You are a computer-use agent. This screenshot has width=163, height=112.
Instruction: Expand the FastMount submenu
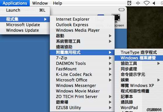pyautogui.click(x=82, y=69)
